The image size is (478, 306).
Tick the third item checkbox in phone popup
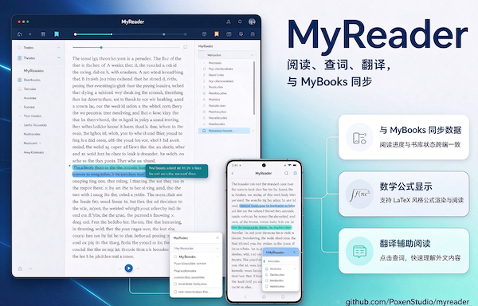(266, 280)
